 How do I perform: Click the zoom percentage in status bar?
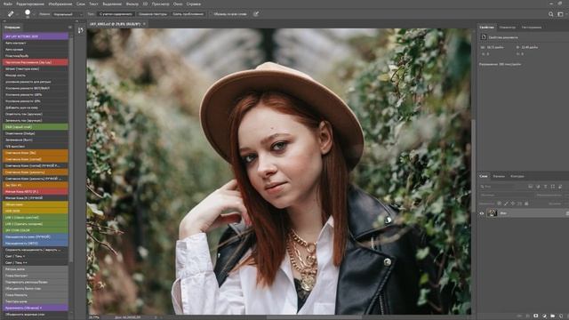pyautogui.click(x=94, y=317)
